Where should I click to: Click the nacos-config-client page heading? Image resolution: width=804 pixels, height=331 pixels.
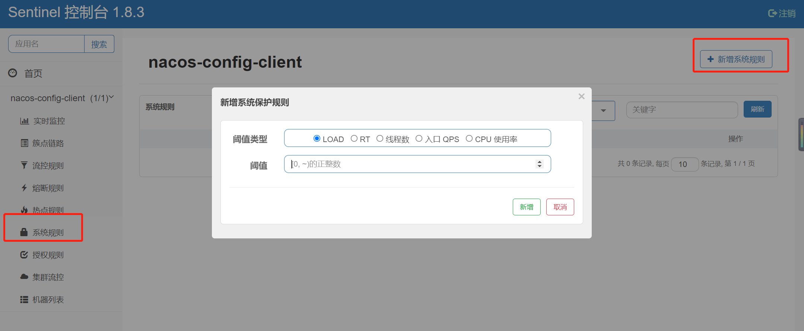tap(225, 62)
